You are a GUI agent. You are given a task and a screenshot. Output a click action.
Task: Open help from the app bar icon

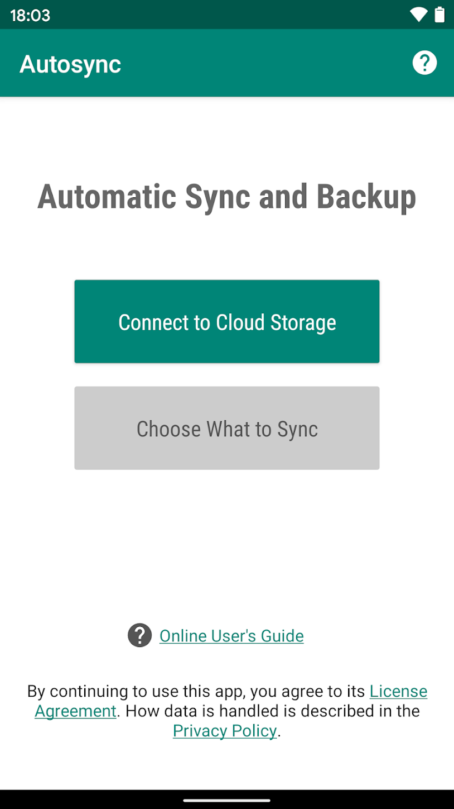[424, 63]
